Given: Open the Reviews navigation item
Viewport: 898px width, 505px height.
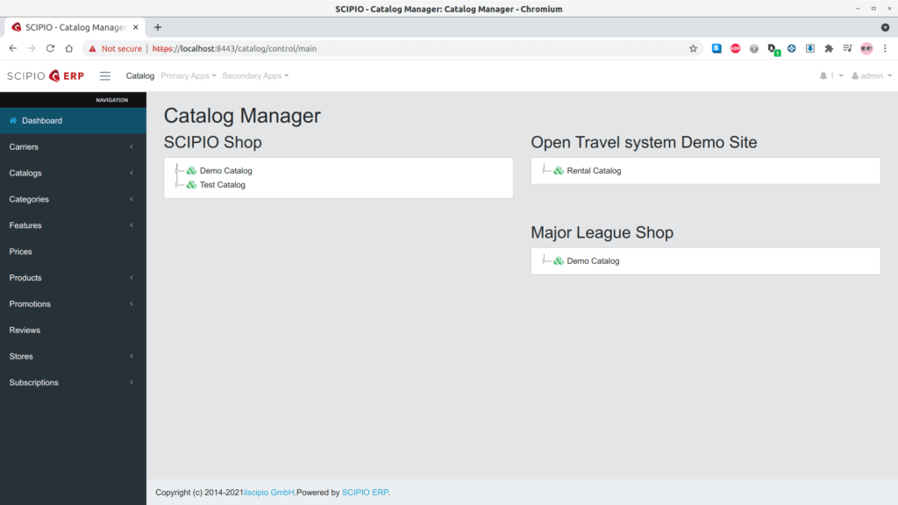Looking at the screenshot, I should click(x=74, y=331).
